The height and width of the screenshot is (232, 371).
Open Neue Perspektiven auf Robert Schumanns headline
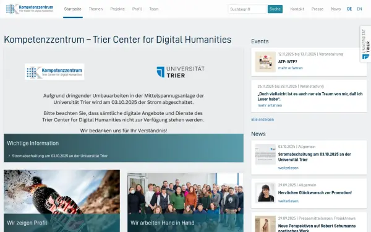tap(317, 228)
